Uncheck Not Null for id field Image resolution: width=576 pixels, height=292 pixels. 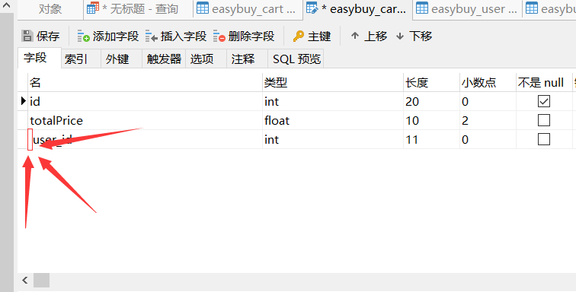coord(544,101)
